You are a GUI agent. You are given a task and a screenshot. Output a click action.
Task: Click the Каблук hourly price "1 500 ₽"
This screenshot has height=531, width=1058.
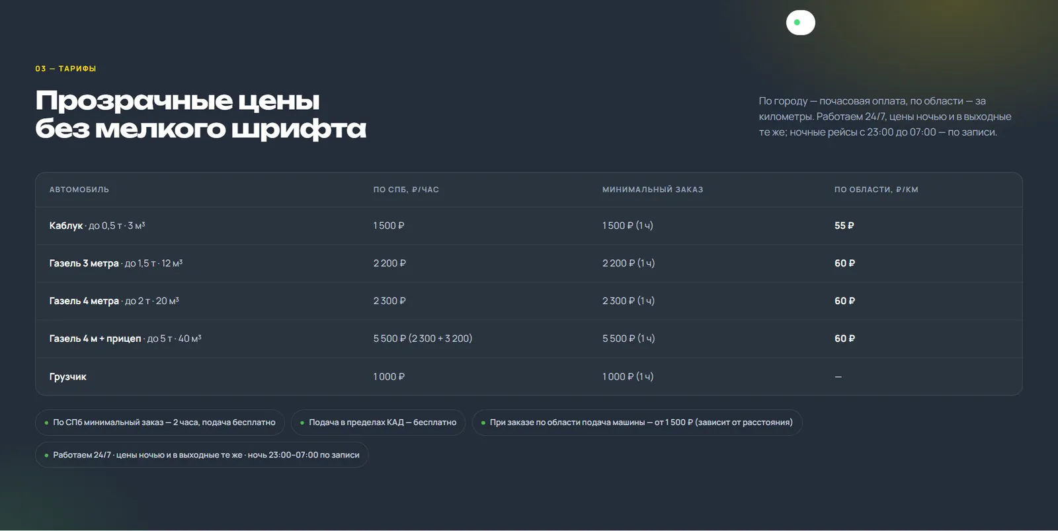click(x=389, y=225)
